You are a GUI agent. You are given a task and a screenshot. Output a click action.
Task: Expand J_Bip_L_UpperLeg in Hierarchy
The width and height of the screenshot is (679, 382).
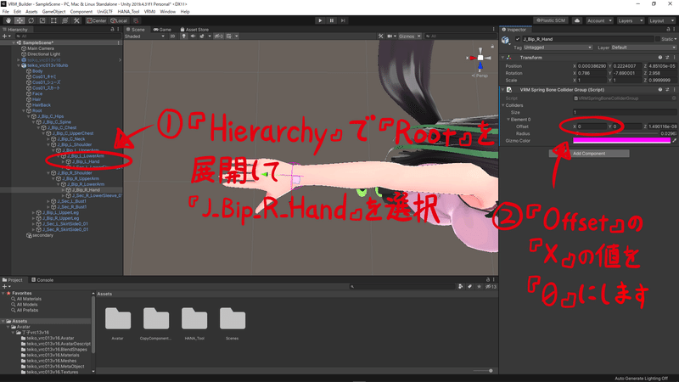(x=33, y=213)
